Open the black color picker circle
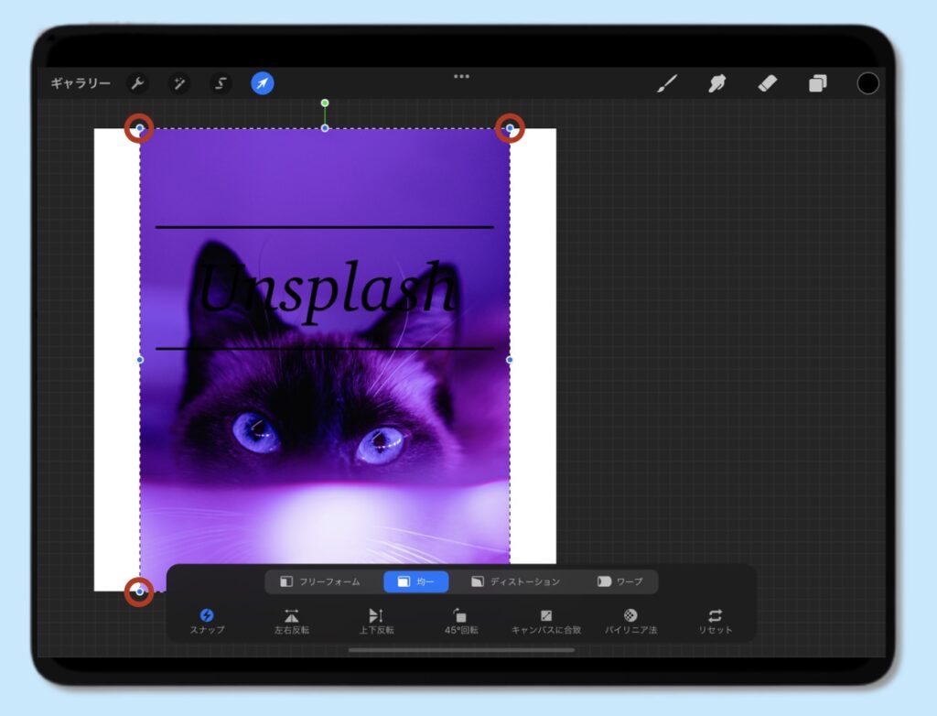This screenshot has width=937, height=716. pyautogui.click(x=867, y=83)
